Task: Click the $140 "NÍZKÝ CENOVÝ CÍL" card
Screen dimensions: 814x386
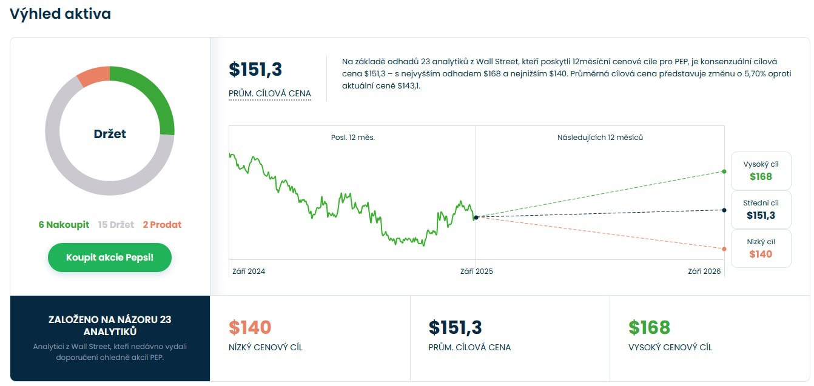Action: (309, 336)
